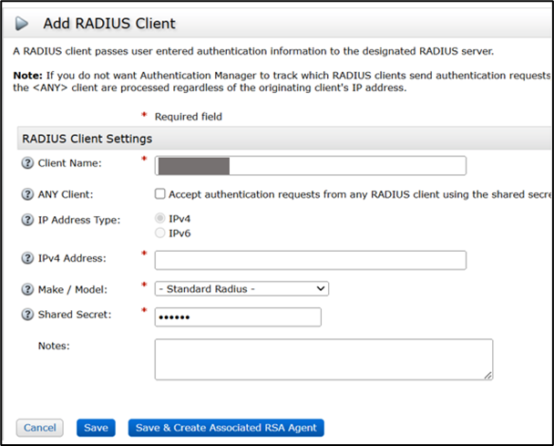
Task: Click inside the Notes text area
Action: (323, 358)
